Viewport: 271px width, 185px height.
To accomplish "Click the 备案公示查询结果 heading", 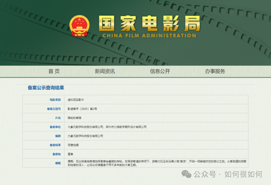I will 46,88.
